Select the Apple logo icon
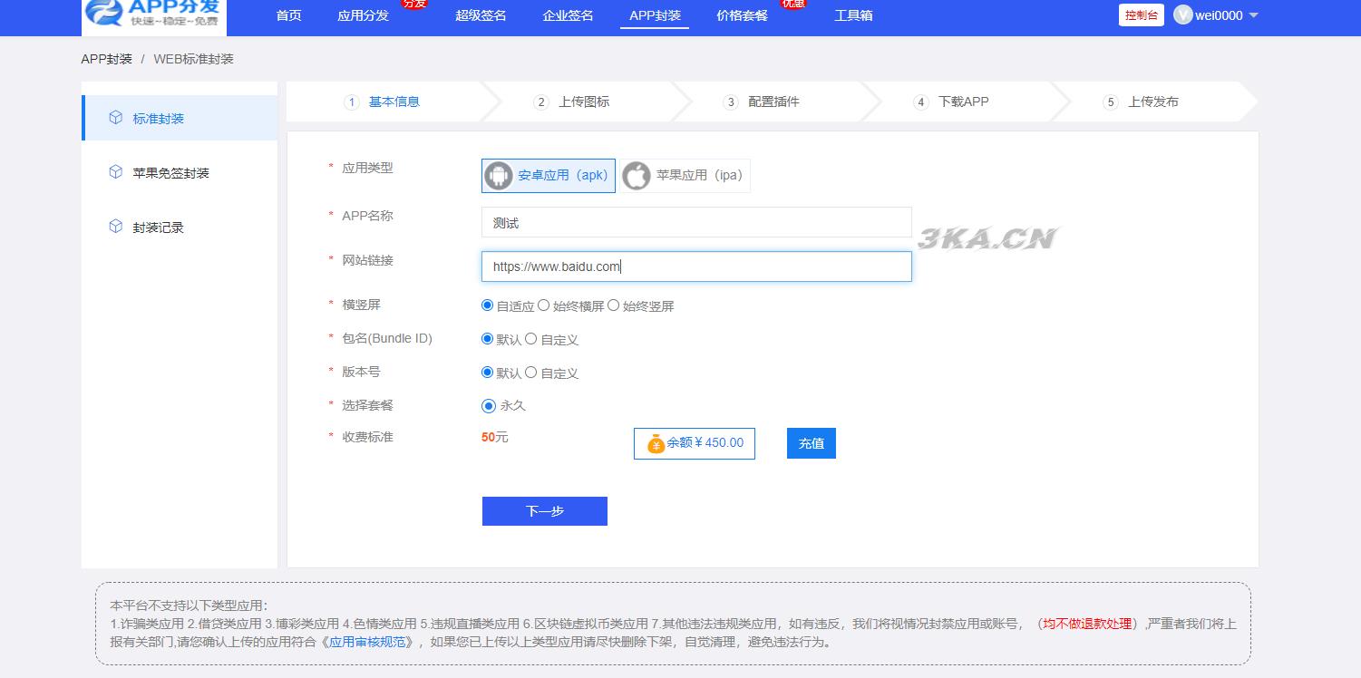Screen dimensions: 1361x678 (637, 176)
